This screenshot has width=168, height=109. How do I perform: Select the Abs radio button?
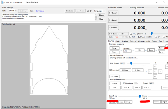coord(123,37)
